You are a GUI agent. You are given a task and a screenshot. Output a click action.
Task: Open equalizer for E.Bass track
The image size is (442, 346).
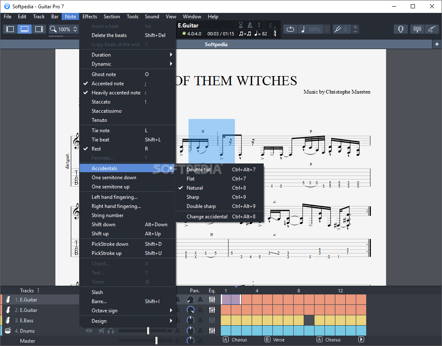pyautogui.click(x=212, y=320)
